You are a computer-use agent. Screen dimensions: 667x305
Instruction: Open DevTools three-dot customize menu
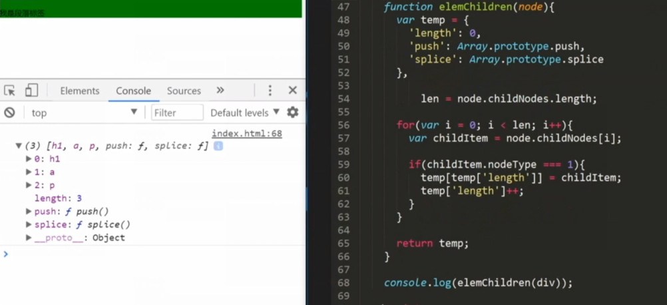pos(270,91)
